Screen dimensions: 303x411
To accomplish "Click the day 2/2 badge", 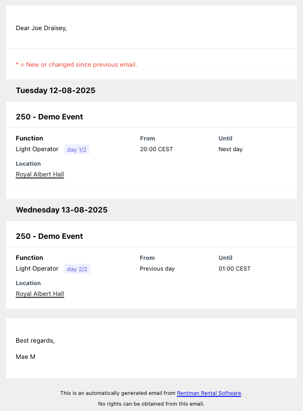I will tap(77, 269).
